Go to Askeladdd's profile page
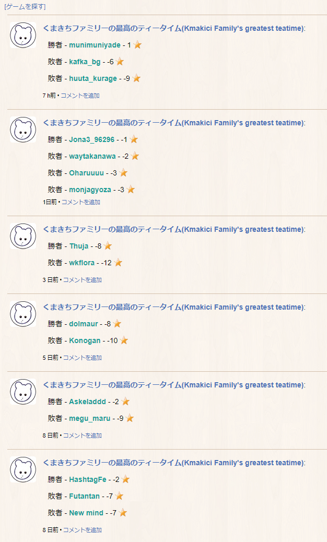The height and width of the screenshot is (542, 327). pyautogui.click(x=87, y=402)
